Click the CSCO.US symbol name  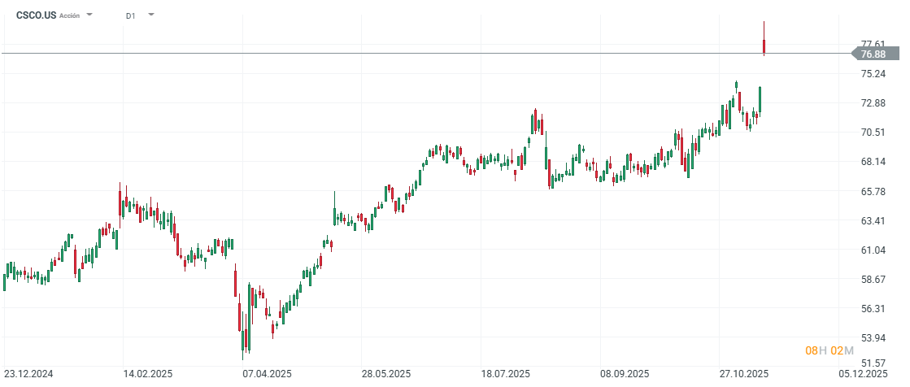pos(36,15)
